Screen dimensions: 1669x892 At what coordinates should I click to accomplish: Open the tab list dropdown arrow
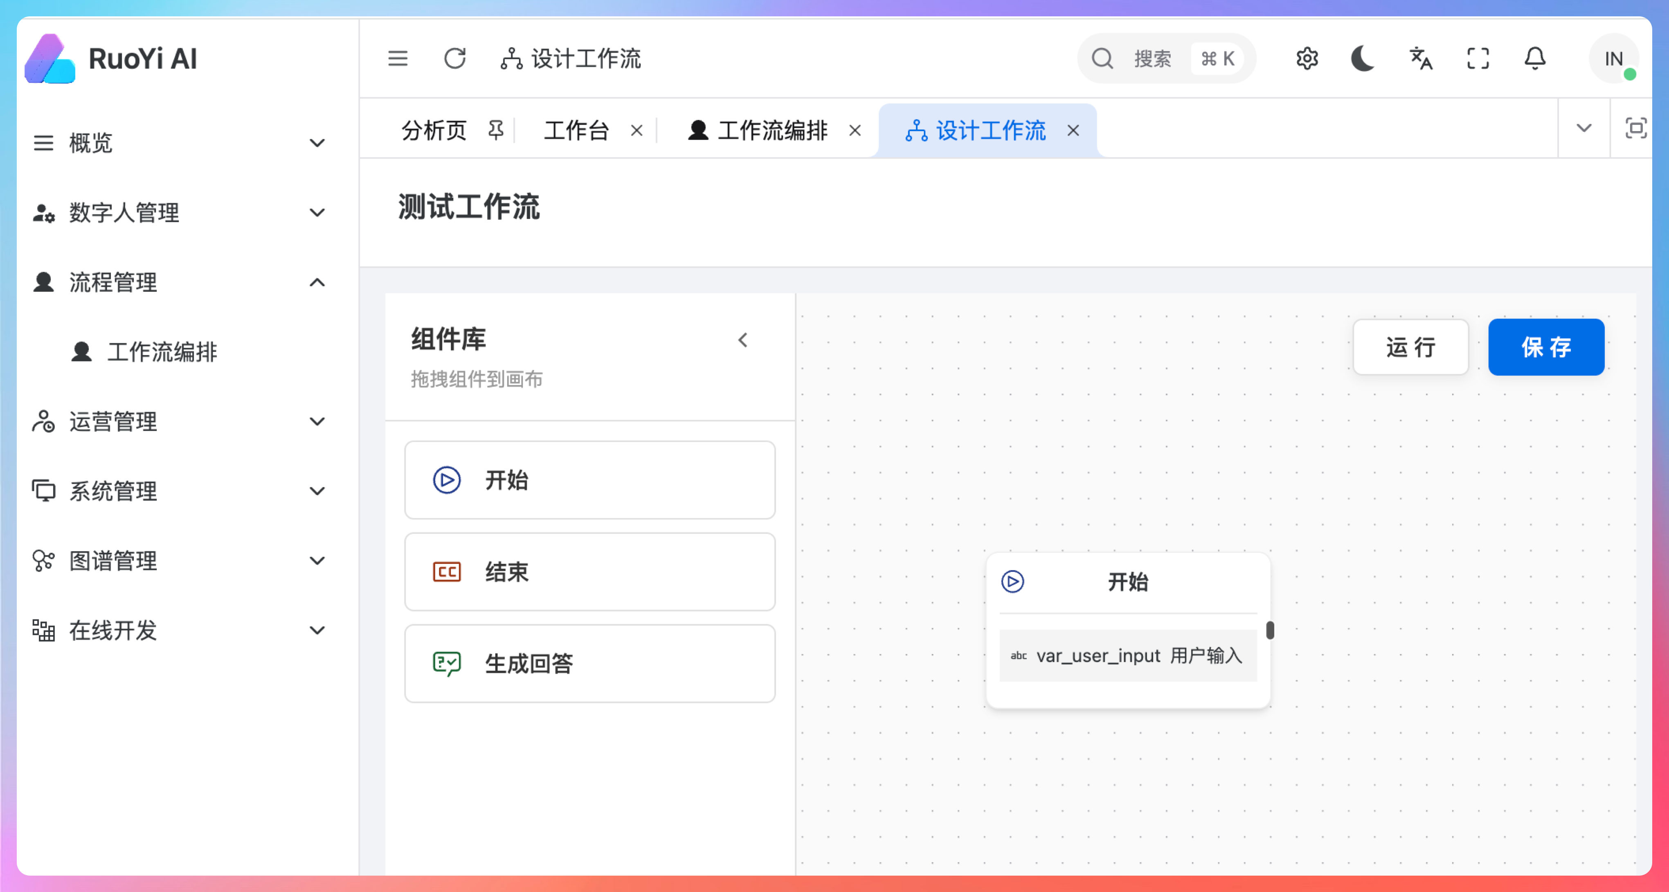[x=1584, y=128]
